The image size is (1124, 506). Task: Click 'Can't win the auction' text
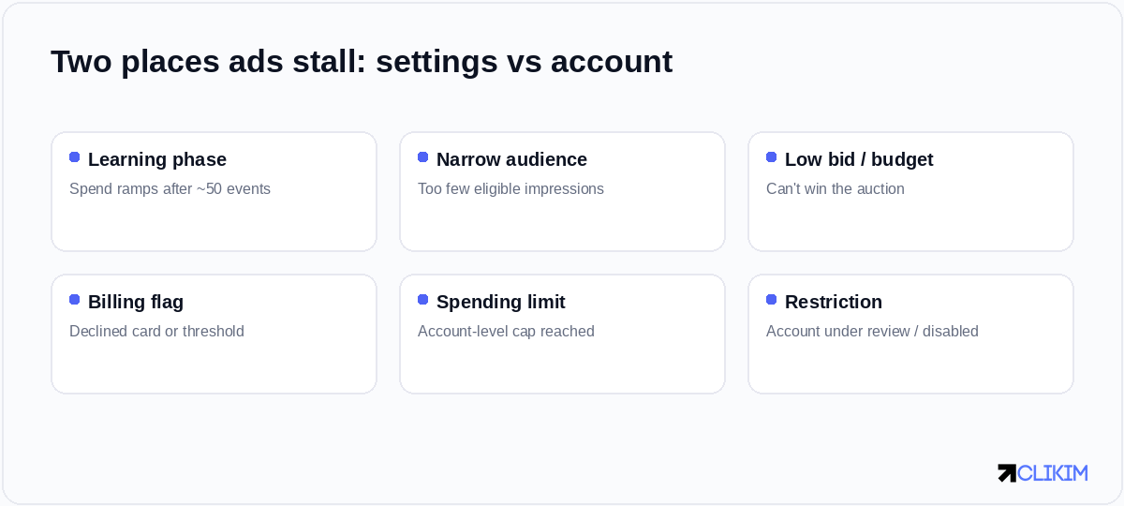point(836,188)
